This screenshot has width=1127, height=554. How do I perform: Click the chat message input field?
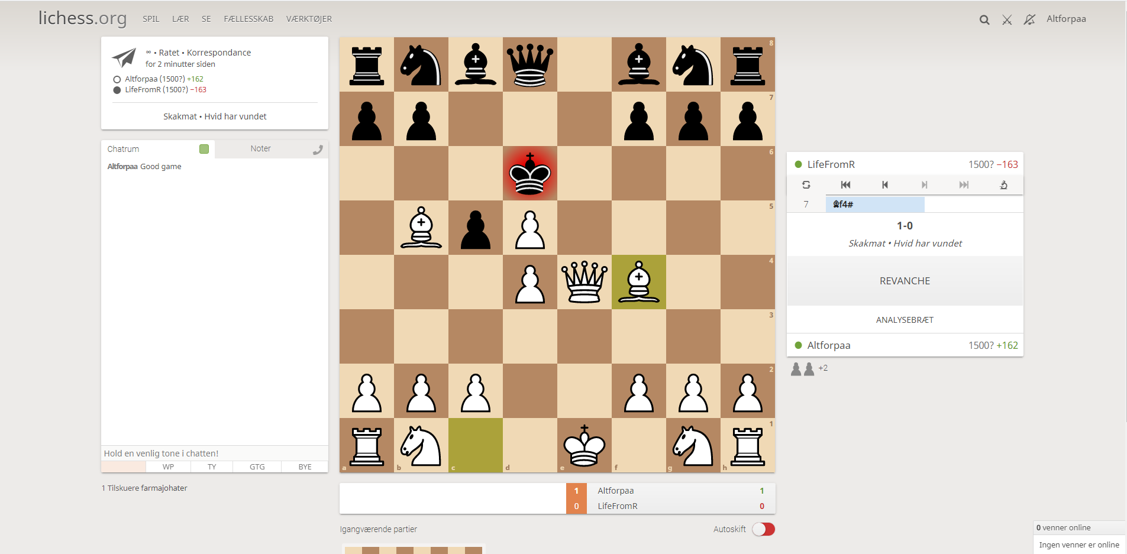(x=215, y=453)
